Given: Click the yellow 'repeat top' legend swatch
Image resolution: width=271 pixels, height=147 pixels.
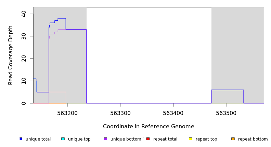Looking at the screenshot, I should pos(191,139).
